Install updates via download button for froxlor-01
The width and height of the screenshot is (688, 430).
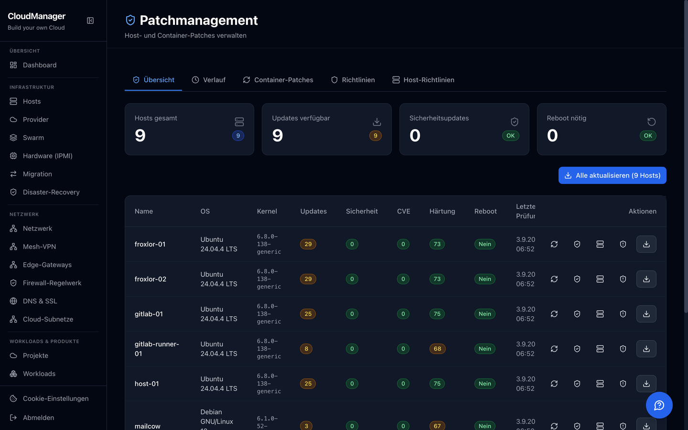coord(646,244)
